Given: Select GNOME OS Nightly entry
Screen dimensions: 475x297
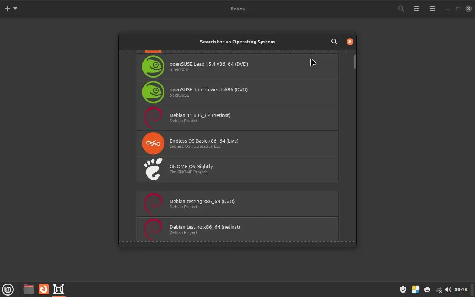Looking at the screenshot, I should point(237,169).
